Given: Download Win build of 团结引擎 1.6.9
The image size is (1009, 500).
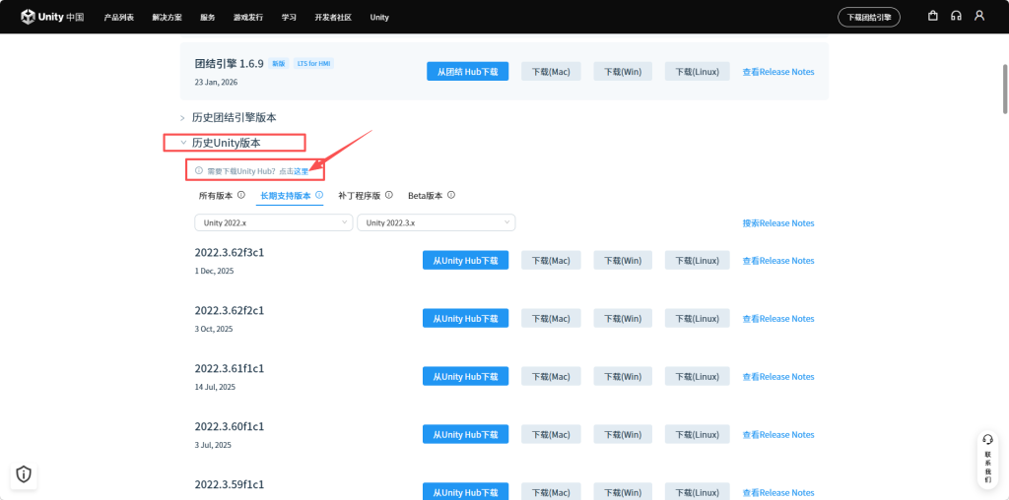Looking at the screenshot, I should point(623,71).
